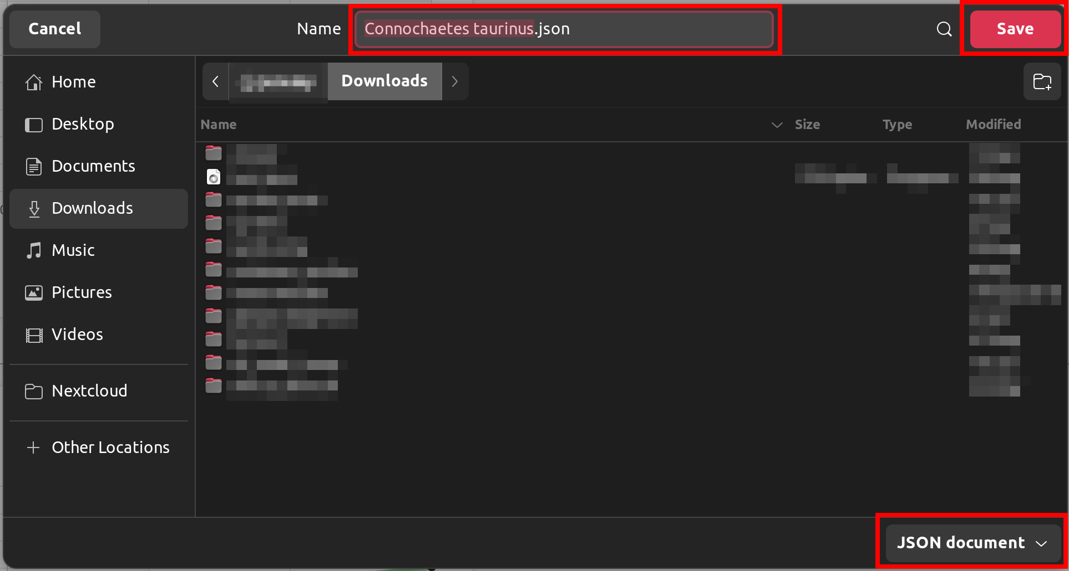This screenshot has width=1069, height=571.
Task: Go to Home in the sidebar
Action: click(99, 82)
